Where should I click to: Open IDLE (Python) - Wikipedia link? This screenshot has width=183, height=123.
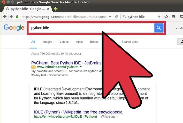click(78, 112)
